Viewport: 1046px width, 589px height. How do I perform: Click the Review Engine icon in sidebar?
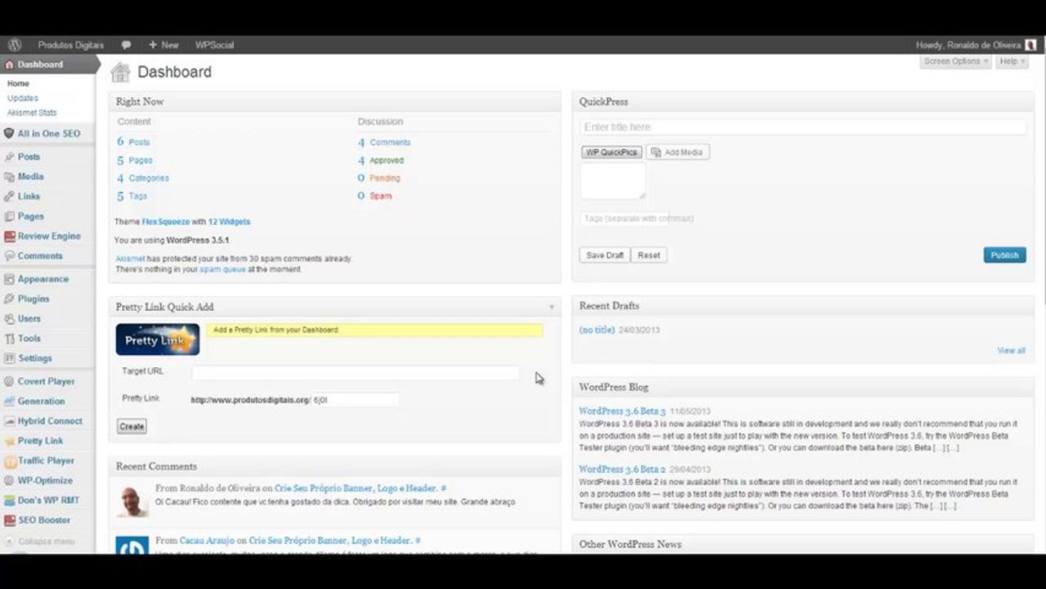9,236
